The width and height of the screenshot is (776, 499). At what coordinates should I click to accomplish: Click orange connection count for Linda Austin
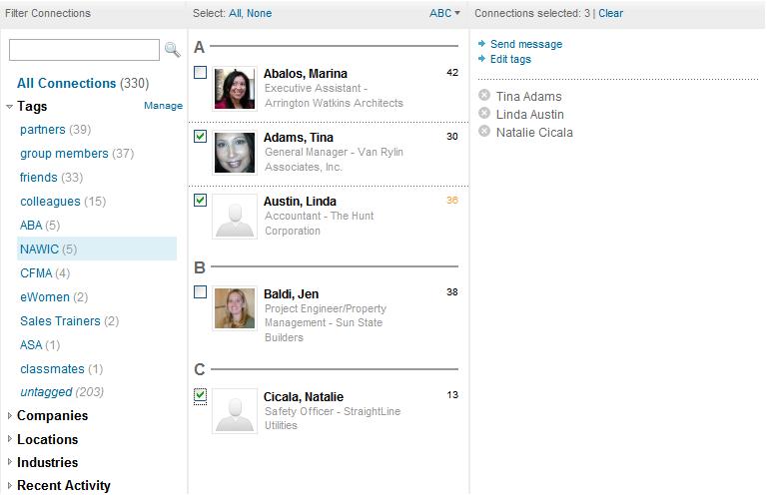click(x=451, y=200)
